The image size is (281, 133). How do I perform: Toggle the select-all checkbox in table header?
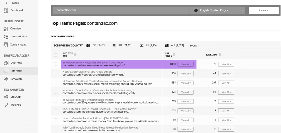click(x=56, y=55)
